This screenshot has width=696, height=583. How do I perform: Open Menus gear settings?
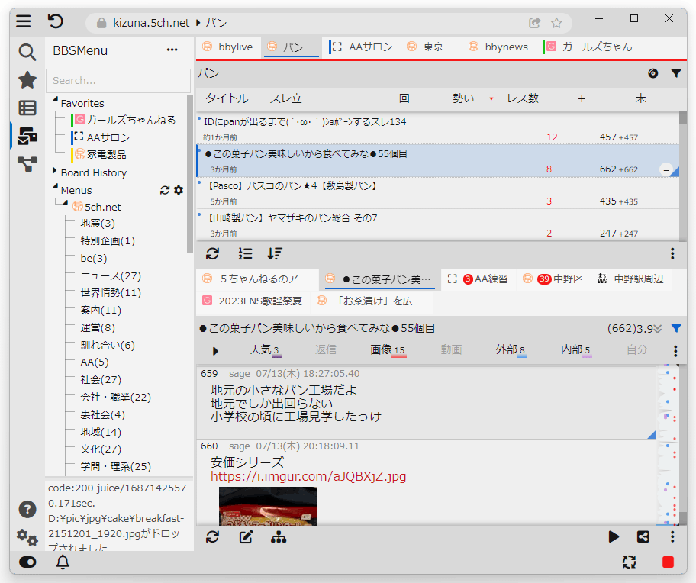(179, 190)
